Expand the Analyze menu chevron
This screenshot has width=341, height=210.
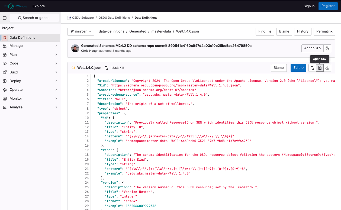click(x=56, y=107)
